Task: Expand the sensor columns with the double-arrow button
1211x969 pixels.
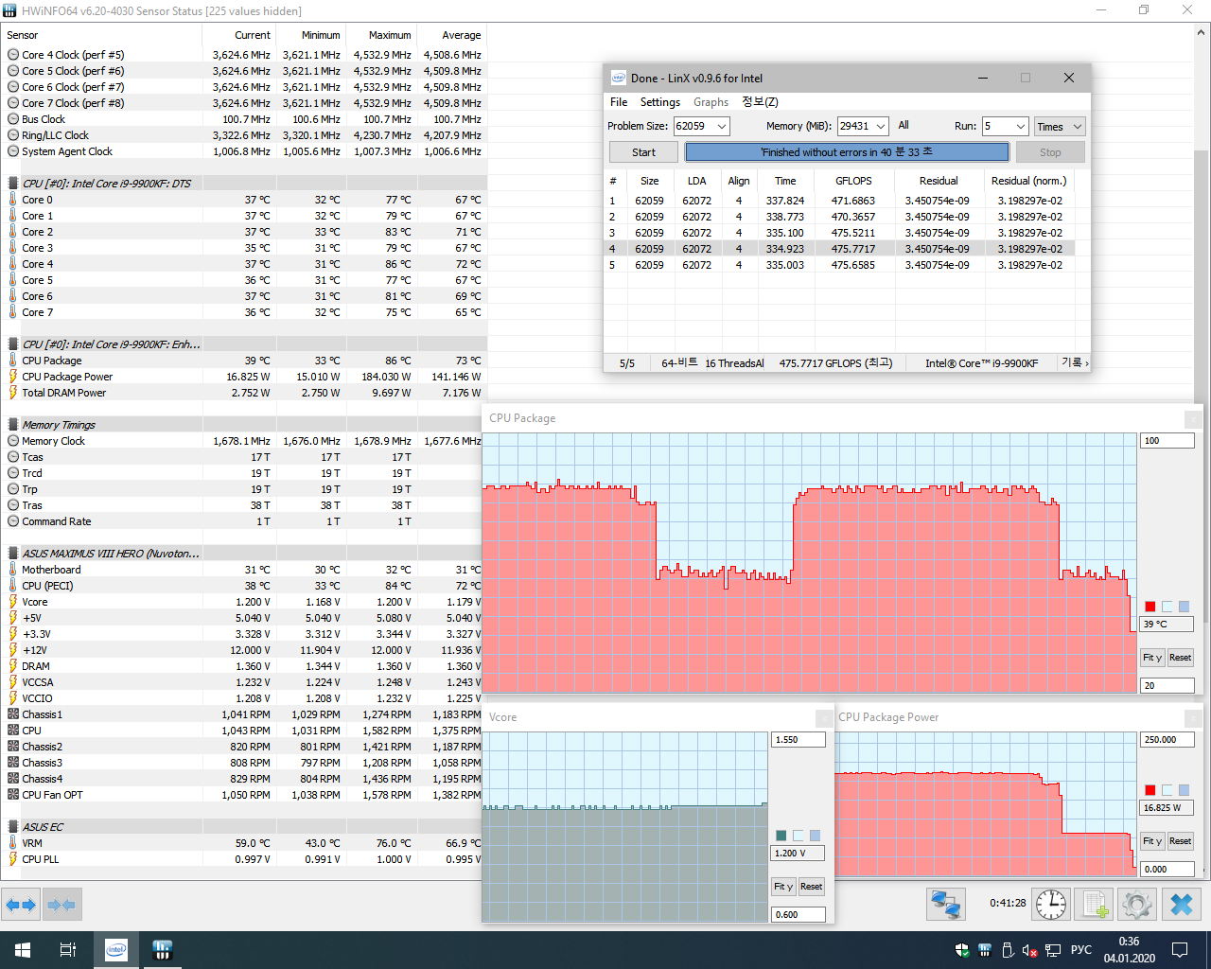Action: pyautogui.click(x=21, y=905)
